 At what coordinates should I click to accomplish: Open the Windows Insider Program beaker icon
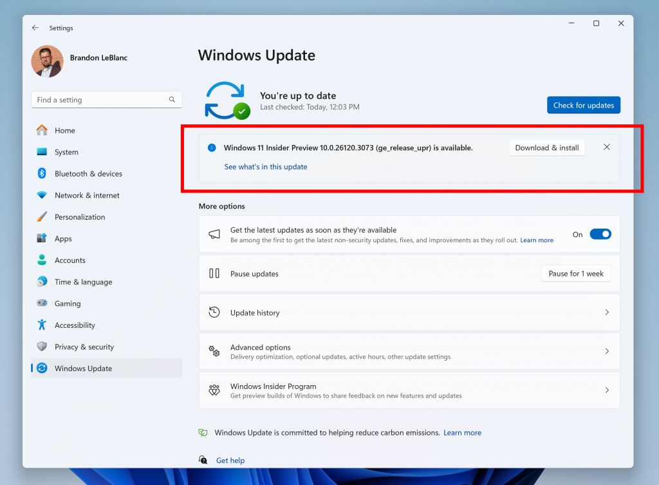(x=214, y=390)
